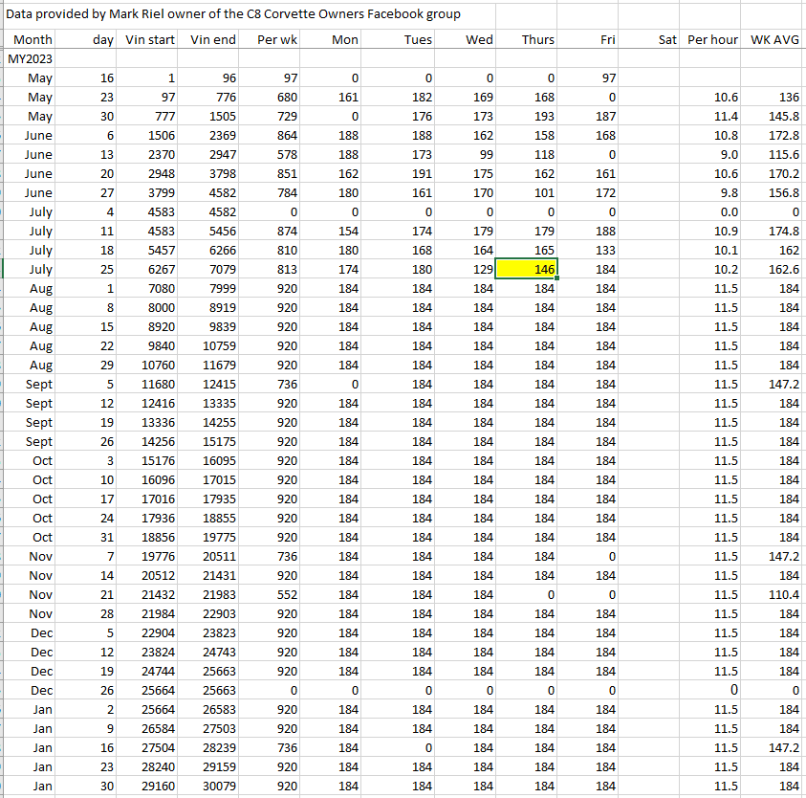Select the Vin end cell showing 30079
The height and width of the screenshot is (798, 806).
click(212, 787)
